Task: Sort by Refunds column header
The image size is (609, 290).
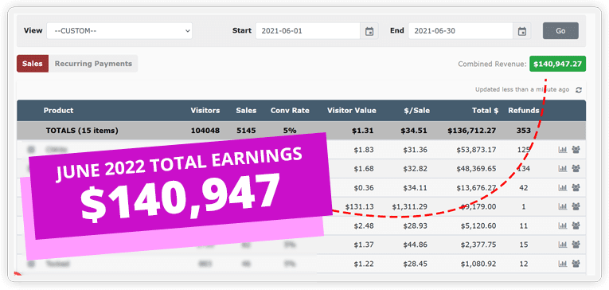Action: 524,111
